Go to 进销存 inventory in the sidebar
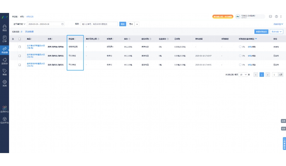Image resolution: width=286 pixels, height=166 pixels. click(x=5, y=61)
